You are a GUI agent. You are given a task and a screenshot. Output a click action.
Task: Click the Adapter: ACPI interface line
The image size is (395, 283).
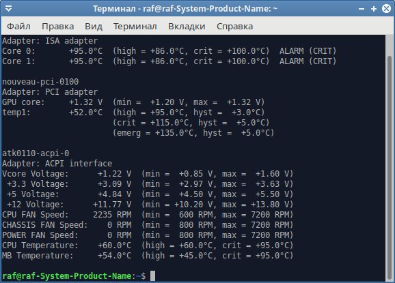tap(57, 164)
